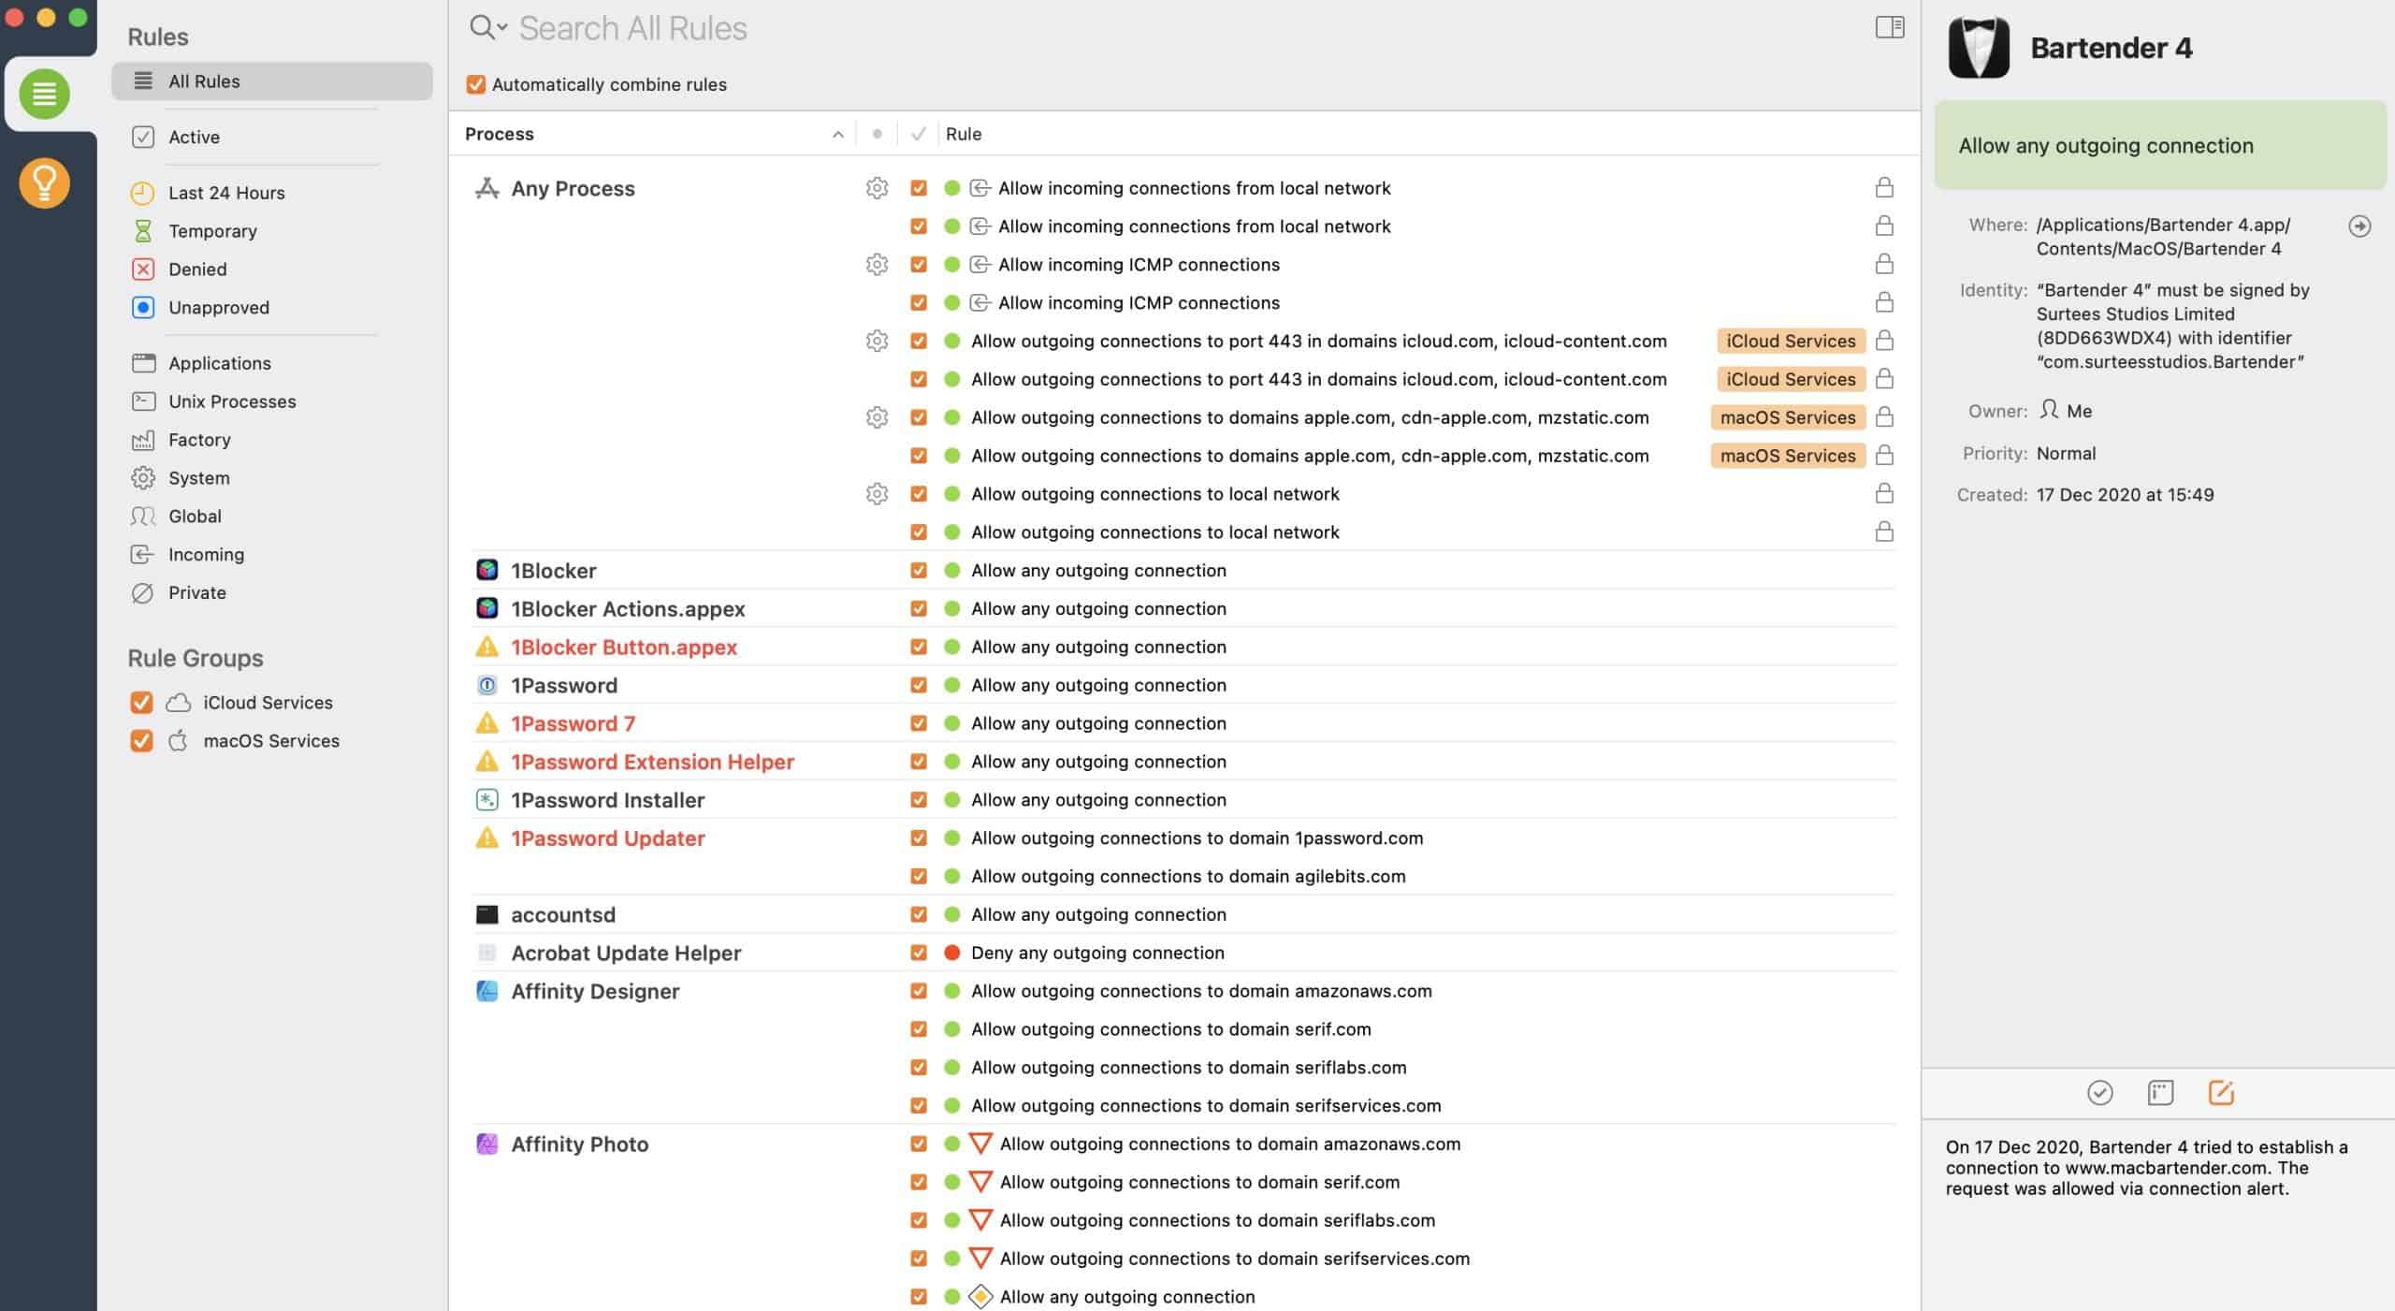This screenshot has height=1311, width=2395.
Task: Click the Bartender 4 tuxedo app icon
Action: tap(1978, 48)
